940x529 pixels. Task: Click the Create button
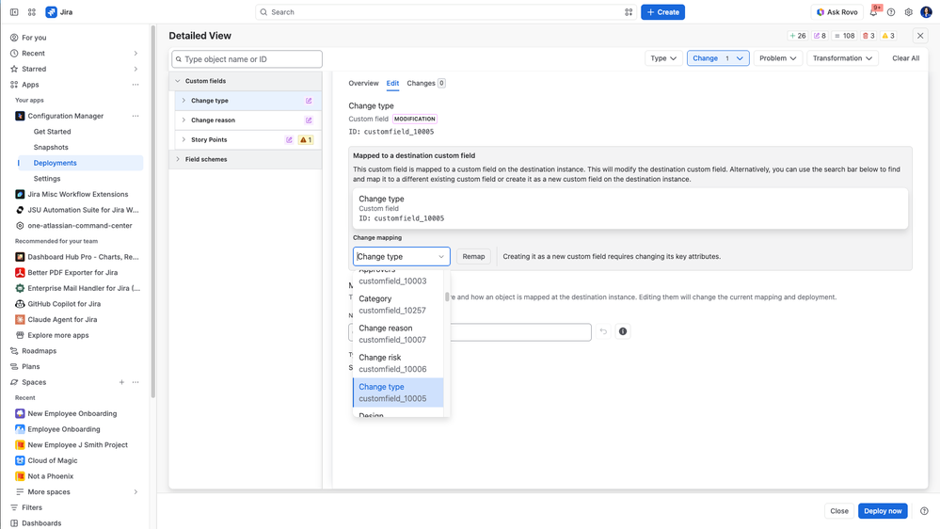662,12
